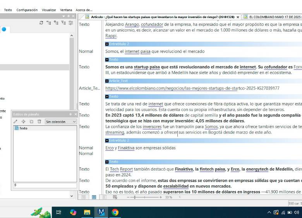
Task: Collapse the Entretítulo 2 block above 'Erco y Finaktiva'
Action: click(x=107, y=141)
